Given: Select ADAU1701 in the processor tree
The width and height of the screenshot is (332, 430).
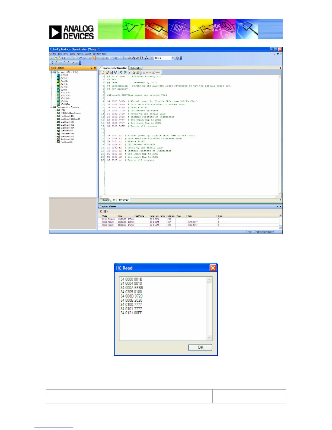Looking at the screenshot, I should point(65,93).
